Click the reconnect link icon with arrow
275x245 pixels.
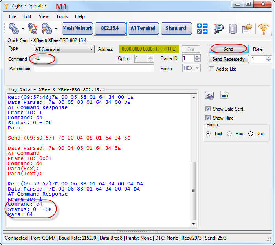pyautogui.click(x=47, y=29)
